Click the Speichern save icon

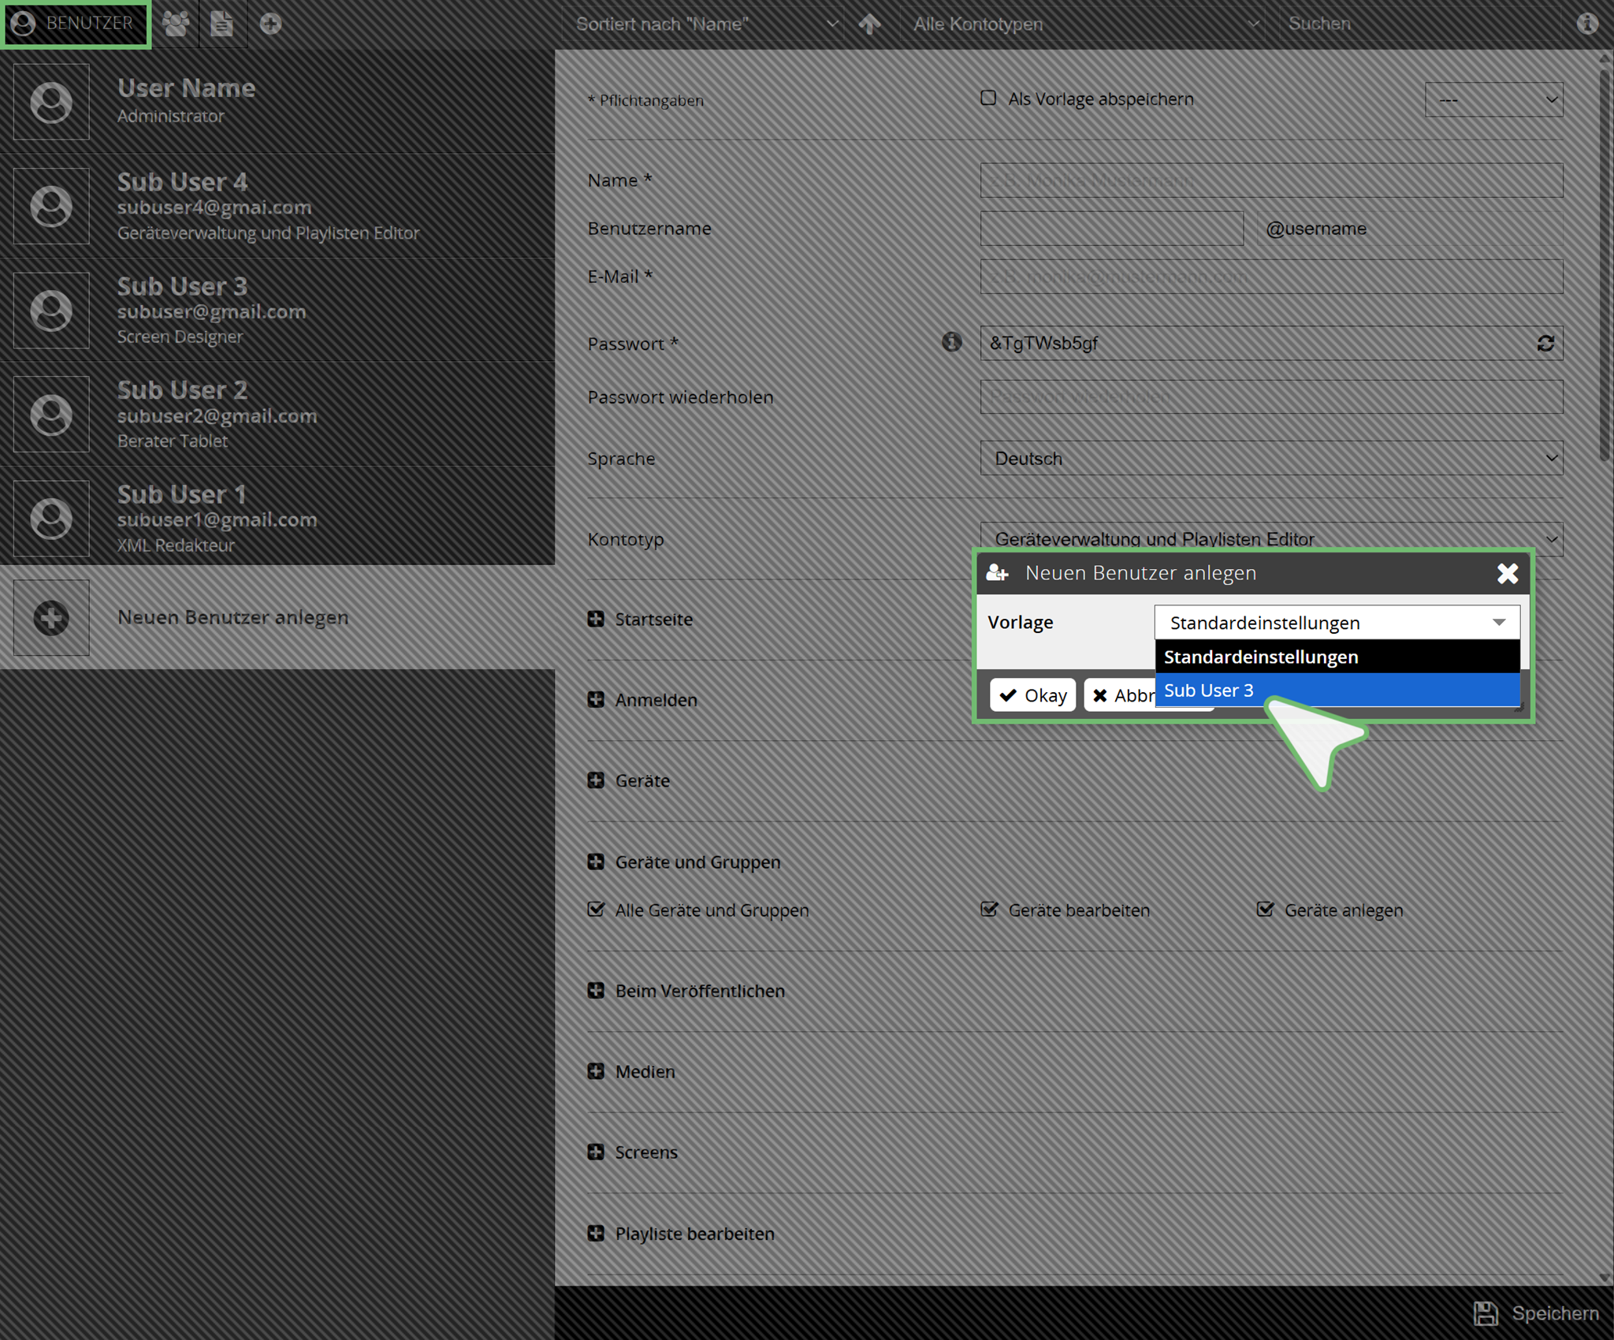(1486, 1313)
